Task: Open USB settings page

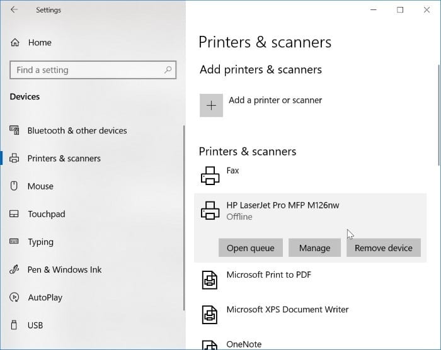Action: [35, 325]
